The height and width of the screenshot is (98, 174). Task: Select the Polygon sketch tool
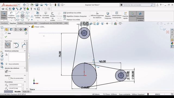(x=22, y=20)
